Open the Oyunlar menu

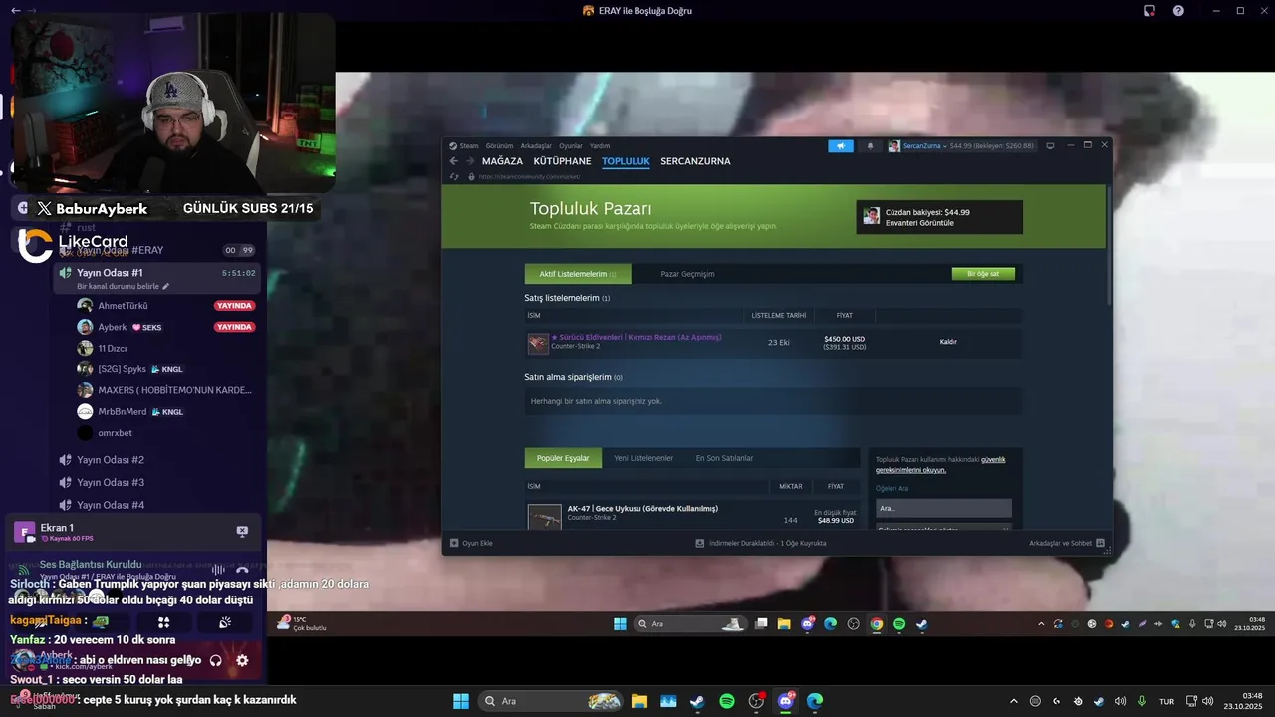[571, 146]
